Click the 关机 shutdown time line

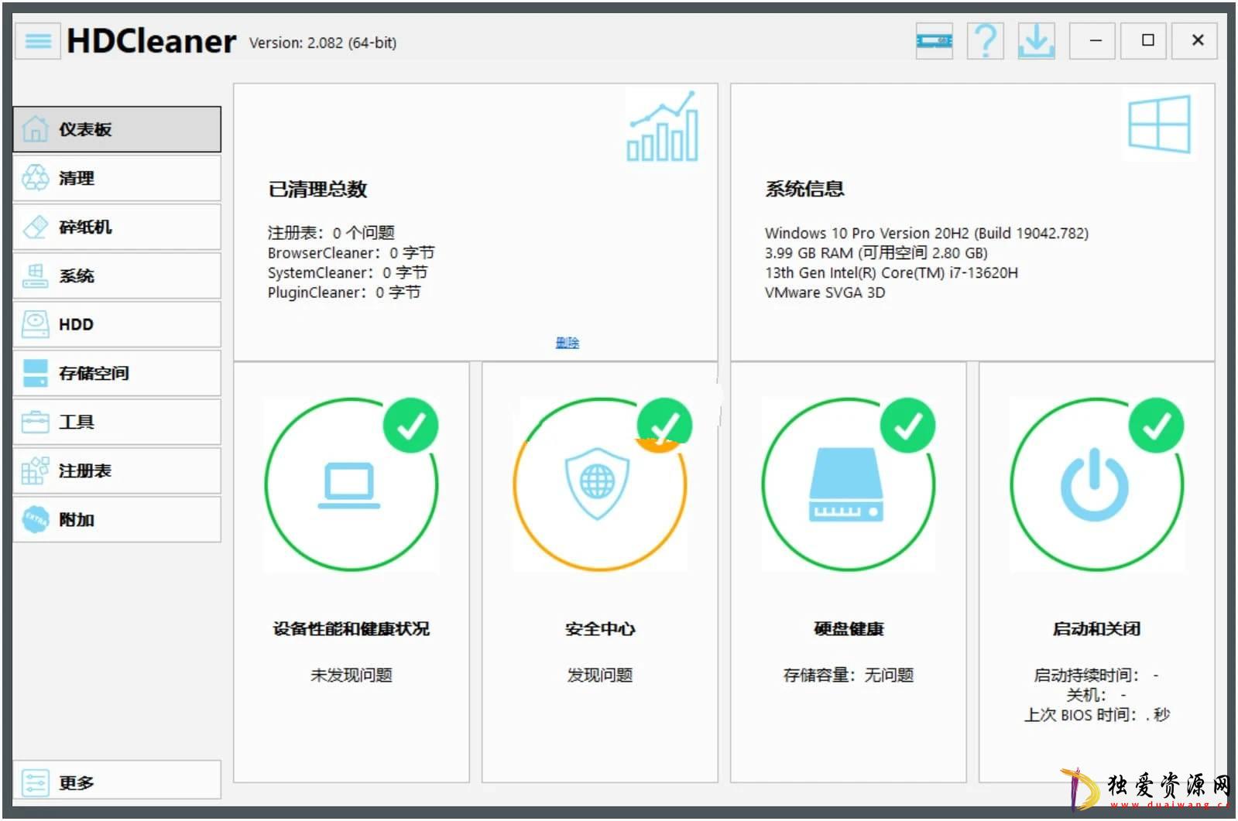pos(1096,695)
